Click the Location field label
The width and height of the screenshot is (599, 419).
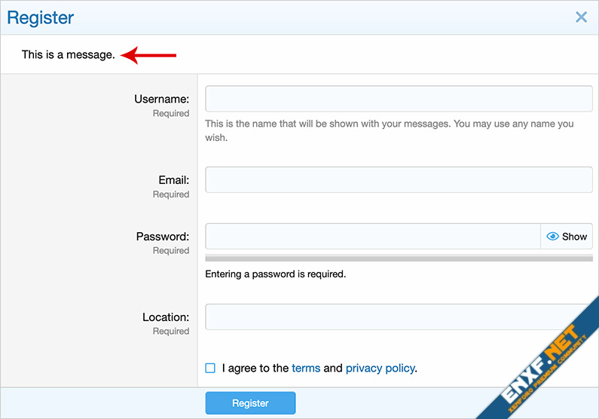(166, 317)
